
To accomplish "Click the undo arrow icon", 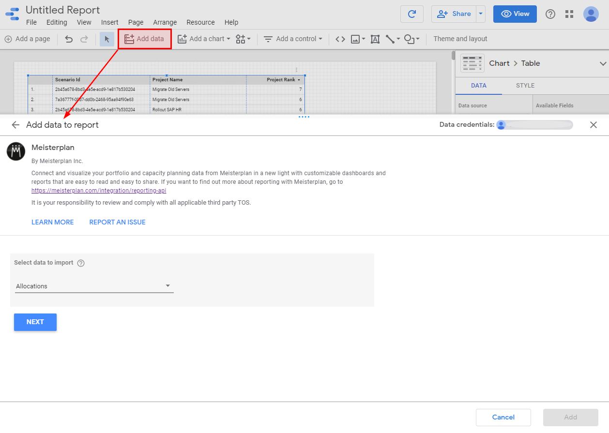I will pos(69,39).
